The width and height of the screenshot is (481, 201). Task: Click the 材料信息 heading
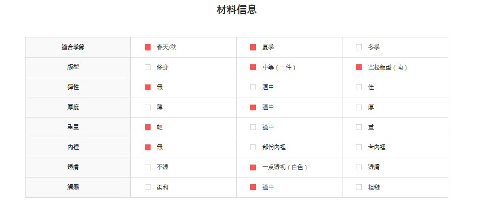(x=237, y=10)
